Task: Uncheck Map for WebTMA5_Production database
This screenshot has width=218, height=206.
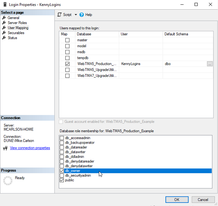Action: 67,64
